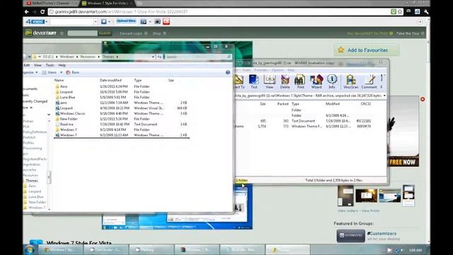Screen dimensions: 453x255
Task: Open the Organize dropdown in Explorer
Action: (x=30, y=72)
